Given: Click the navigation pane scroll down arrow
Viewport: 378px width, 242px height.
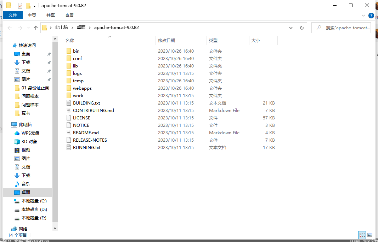Looking at the screenshot, I should (x=55, y=228).
